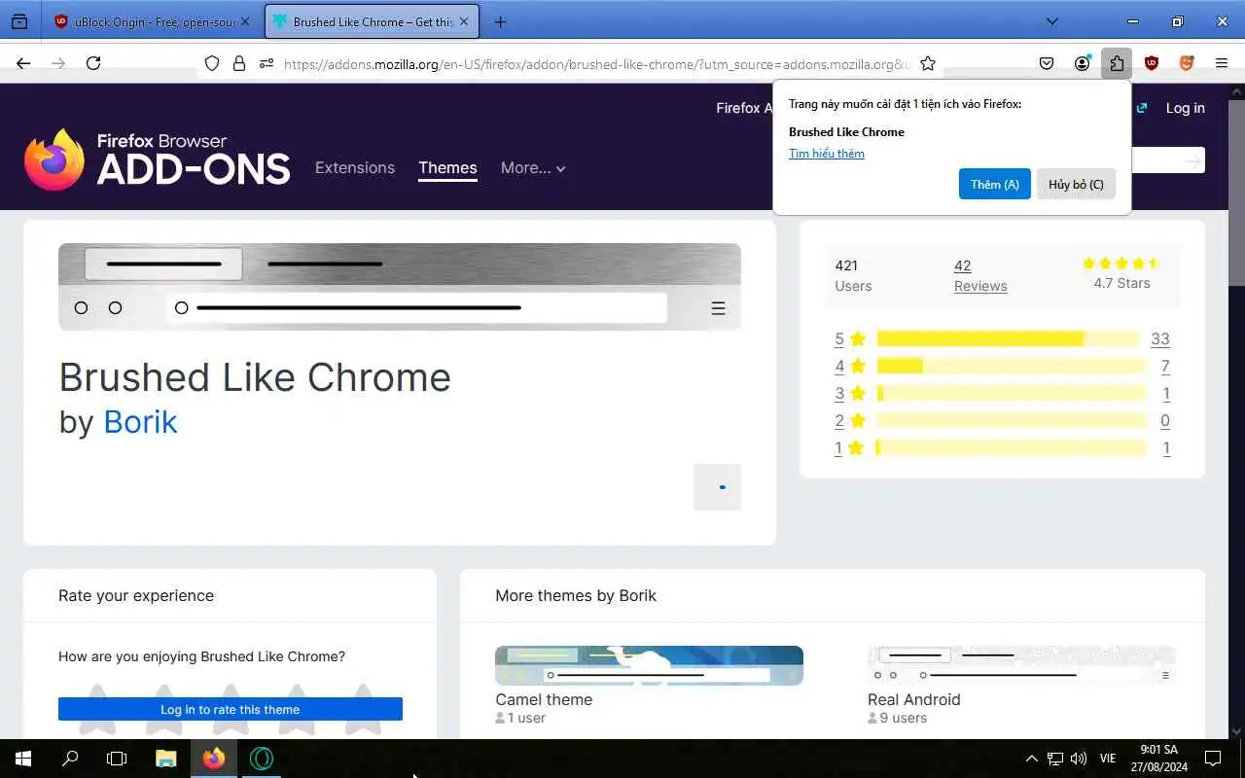Open the tracking protection shield icon
Screen dimensions: 1245x778
click(x=212, y=63)
